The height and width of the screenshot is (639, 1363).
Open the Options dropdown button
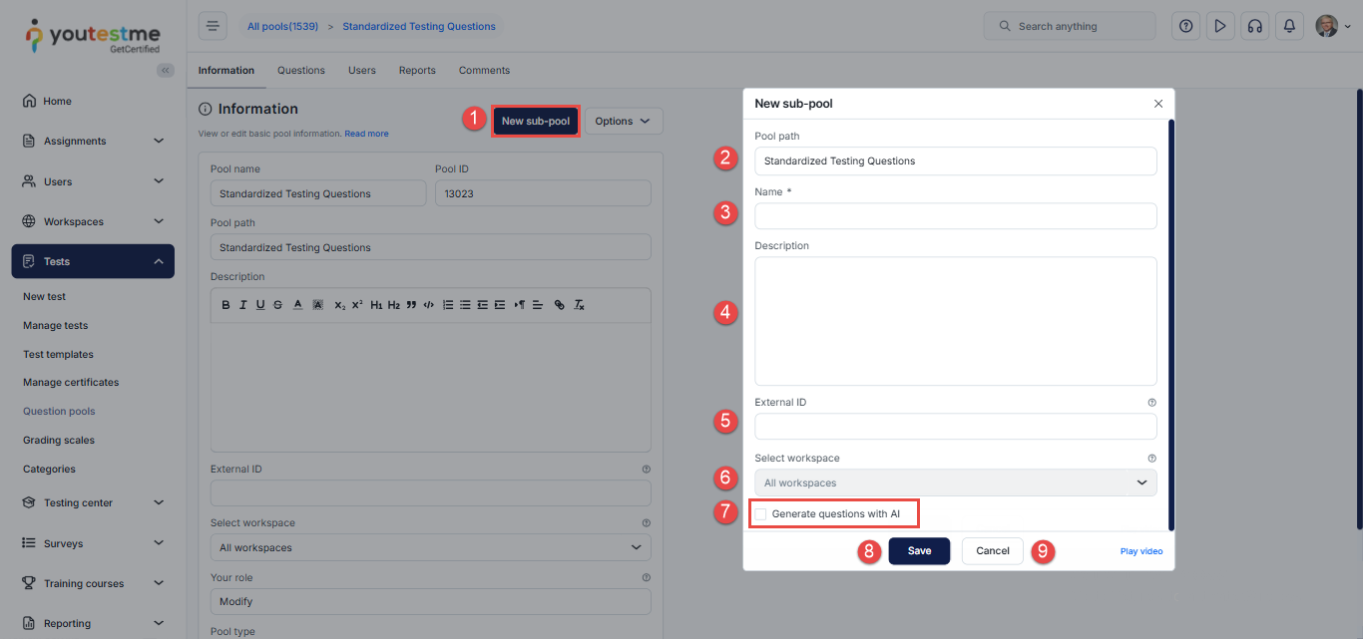623,122
